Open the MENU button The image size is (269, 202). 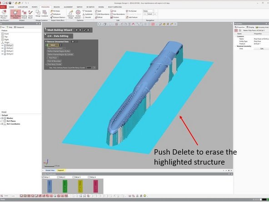3,7
